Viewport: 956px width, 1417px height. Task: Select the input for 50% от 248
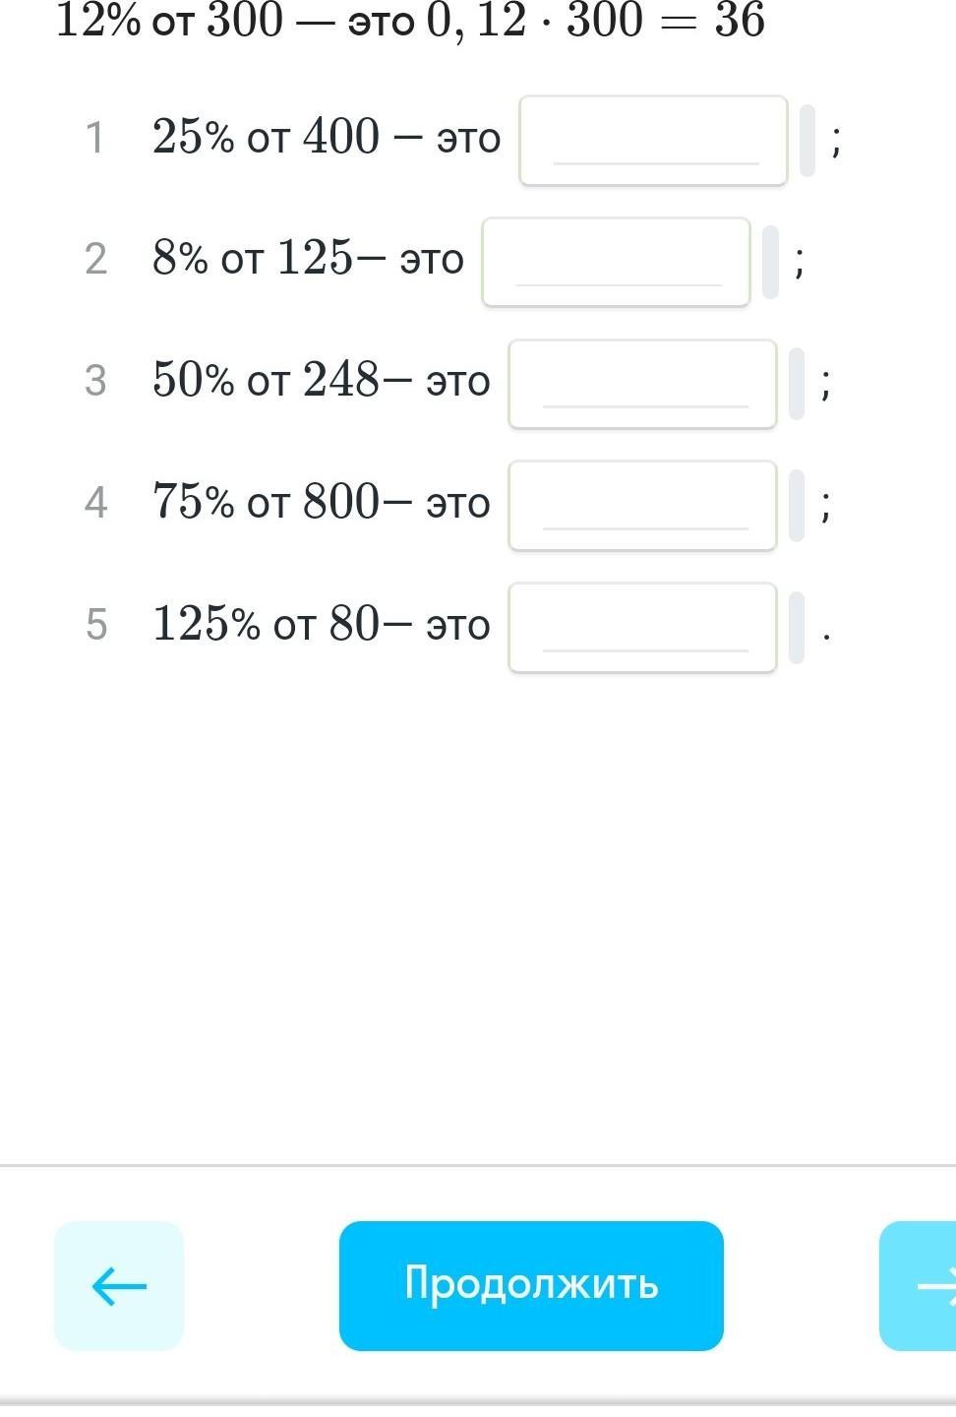click(x=642, y=384)
